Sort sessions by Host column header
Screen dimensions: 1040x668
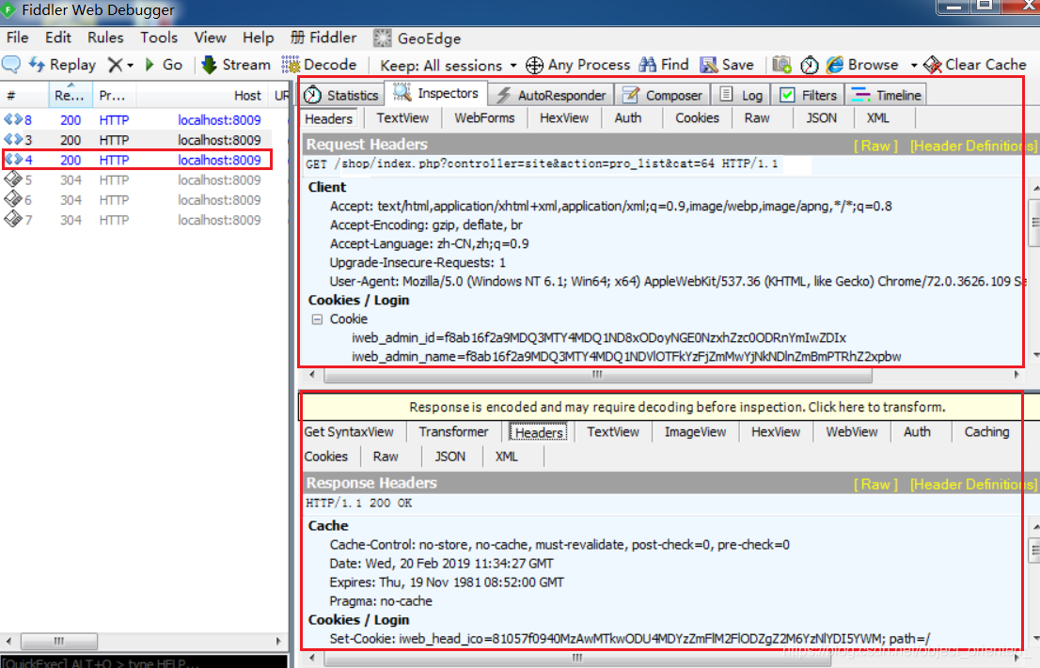202,95
